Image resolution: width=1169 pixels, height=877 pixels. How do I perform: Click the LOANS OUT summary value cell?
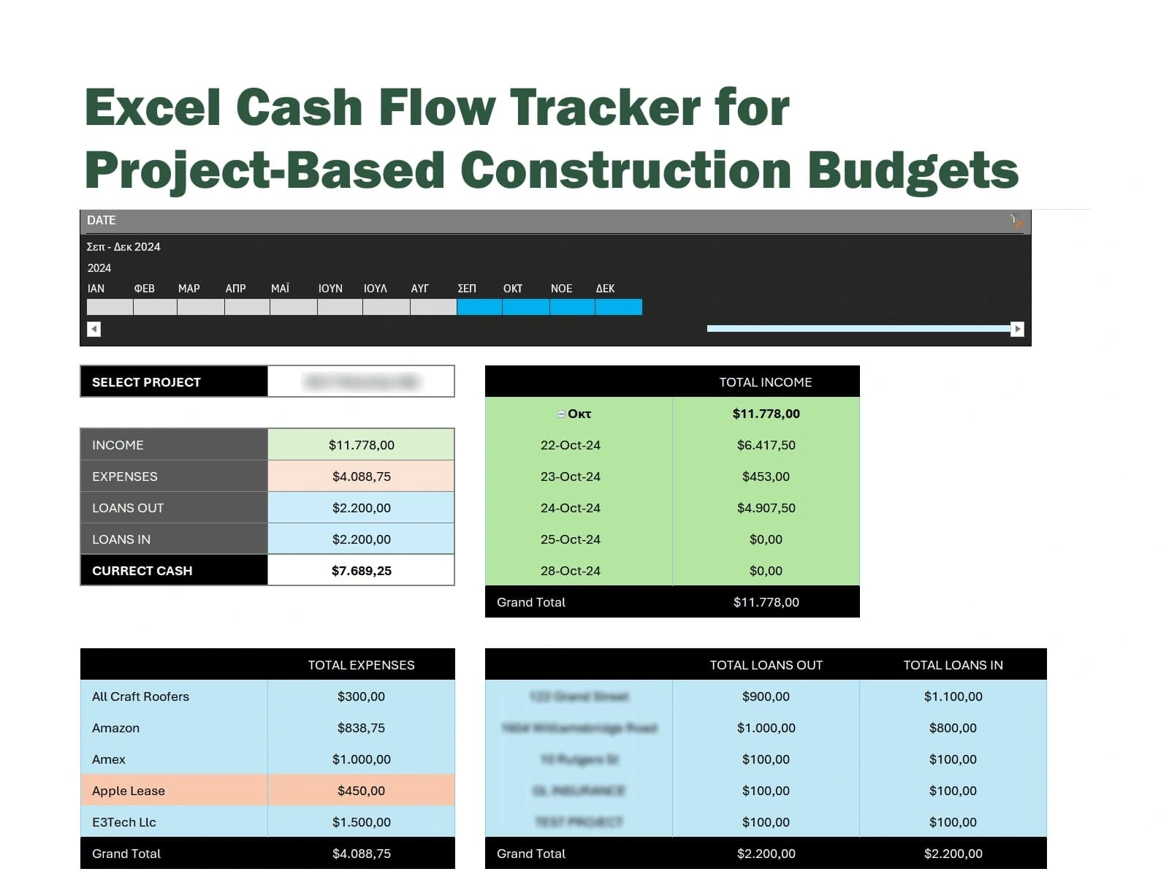(x=361, y=507)
